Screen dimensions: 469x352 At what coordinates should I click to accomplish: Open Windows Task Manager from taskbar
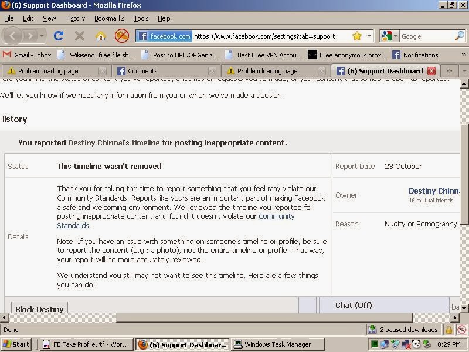pos(278,344)
